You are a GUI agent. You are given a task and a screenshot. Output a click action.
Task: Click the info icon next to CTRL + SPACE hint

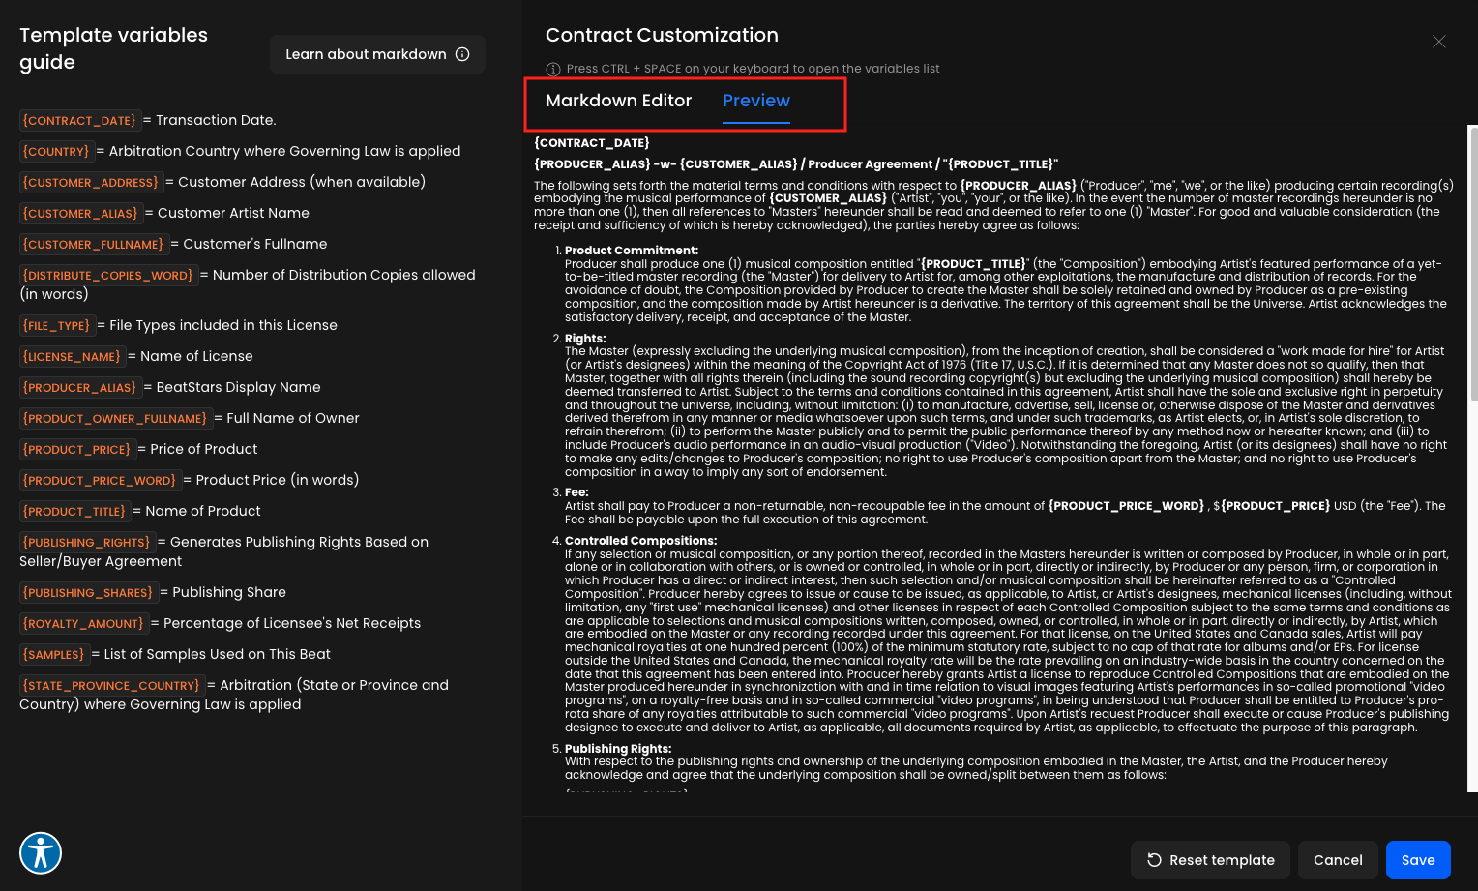(553, 69)
